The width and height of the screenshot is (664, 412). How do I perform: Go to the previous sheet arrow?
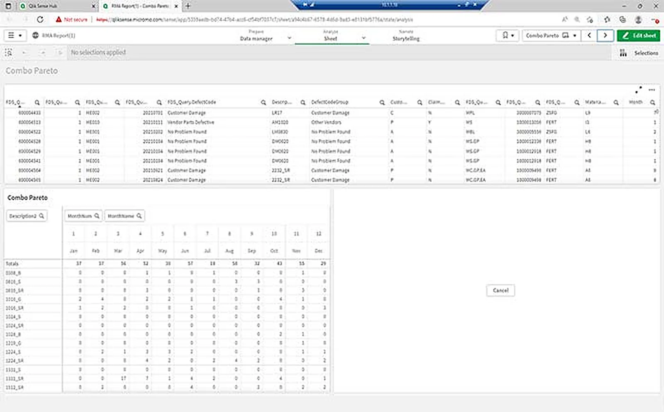pos(589,36)
